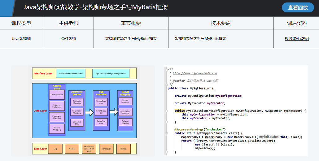This screenshot has width=319, height=161.
Task: Click the Cache box in Base Layer
Action: (x=72, y=149)
